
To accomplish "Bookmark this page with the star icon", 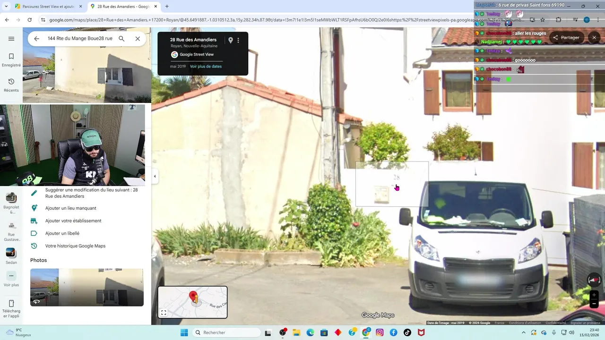I will coord(543,20).
